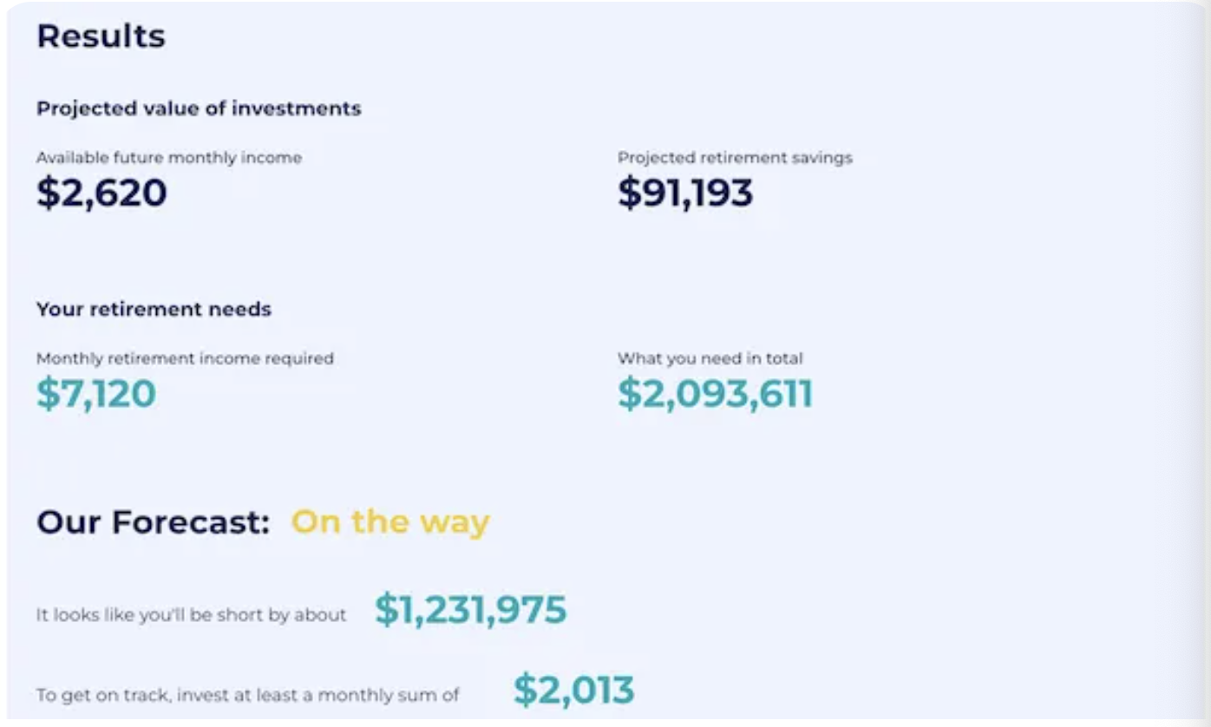Select the $7,120 required income value

click(96, 394)
